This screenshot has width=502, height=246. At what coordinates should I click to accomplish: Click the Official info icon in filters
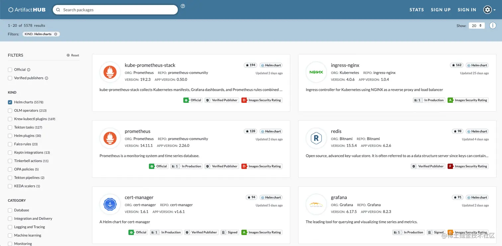(x=29, y=70)
